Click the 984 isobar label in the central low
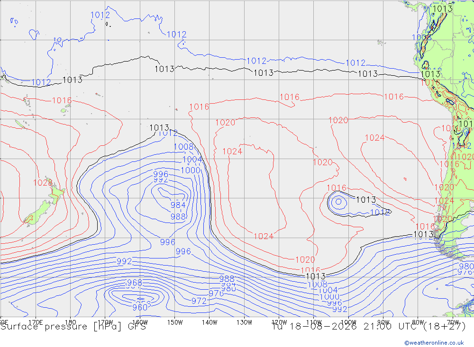This screenshot has height=347, width=474. pyautogui.click(x=178, y=205)
